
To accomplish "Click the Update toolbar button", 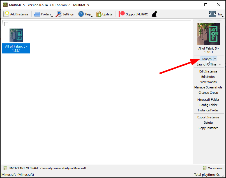I will (104, 14).
